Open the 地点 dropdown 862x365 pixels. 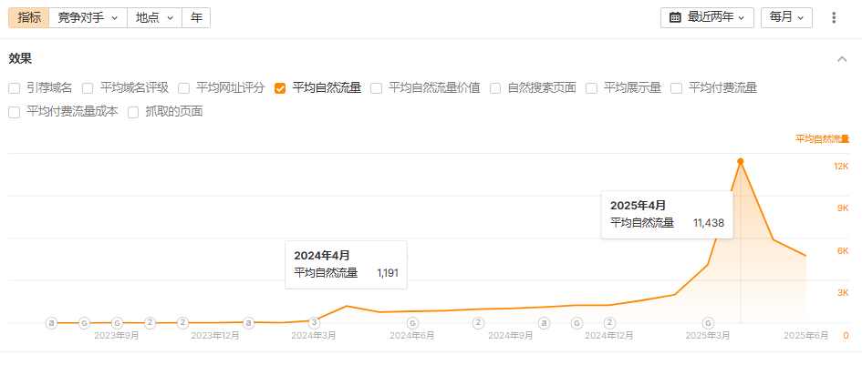coord(154,17)
